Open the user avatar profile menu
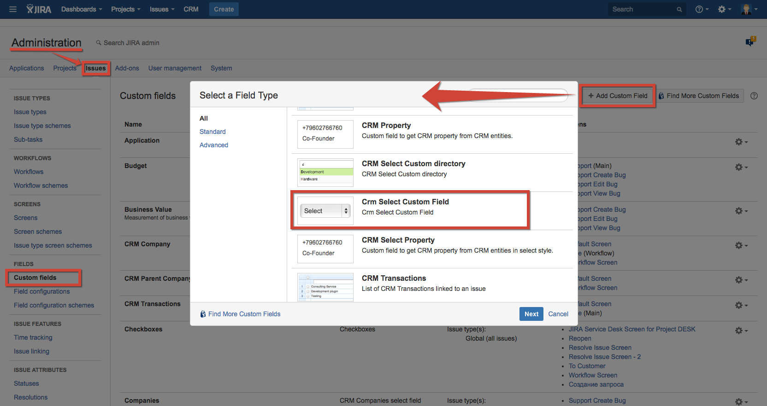The width and height of the screenshot is (767, 406). coord(749,9)
